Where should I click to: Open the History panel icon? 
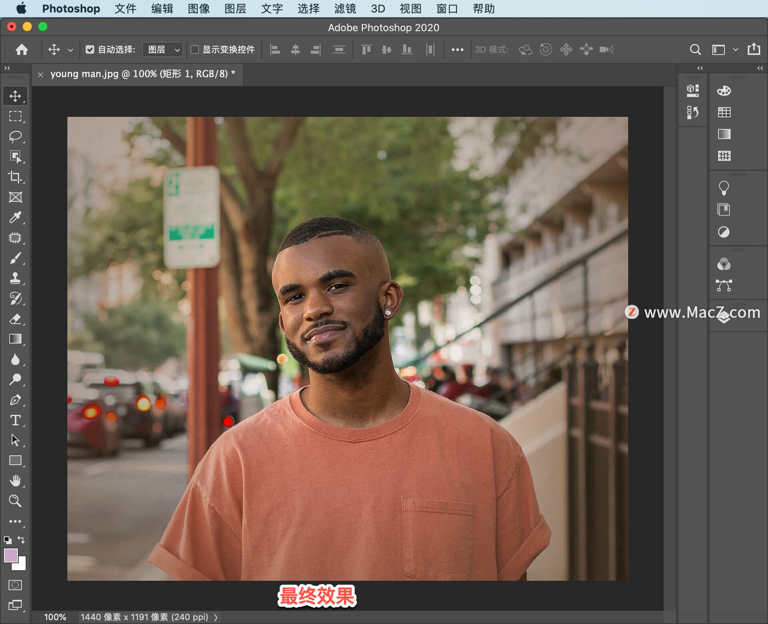click(x=693, y=112)
